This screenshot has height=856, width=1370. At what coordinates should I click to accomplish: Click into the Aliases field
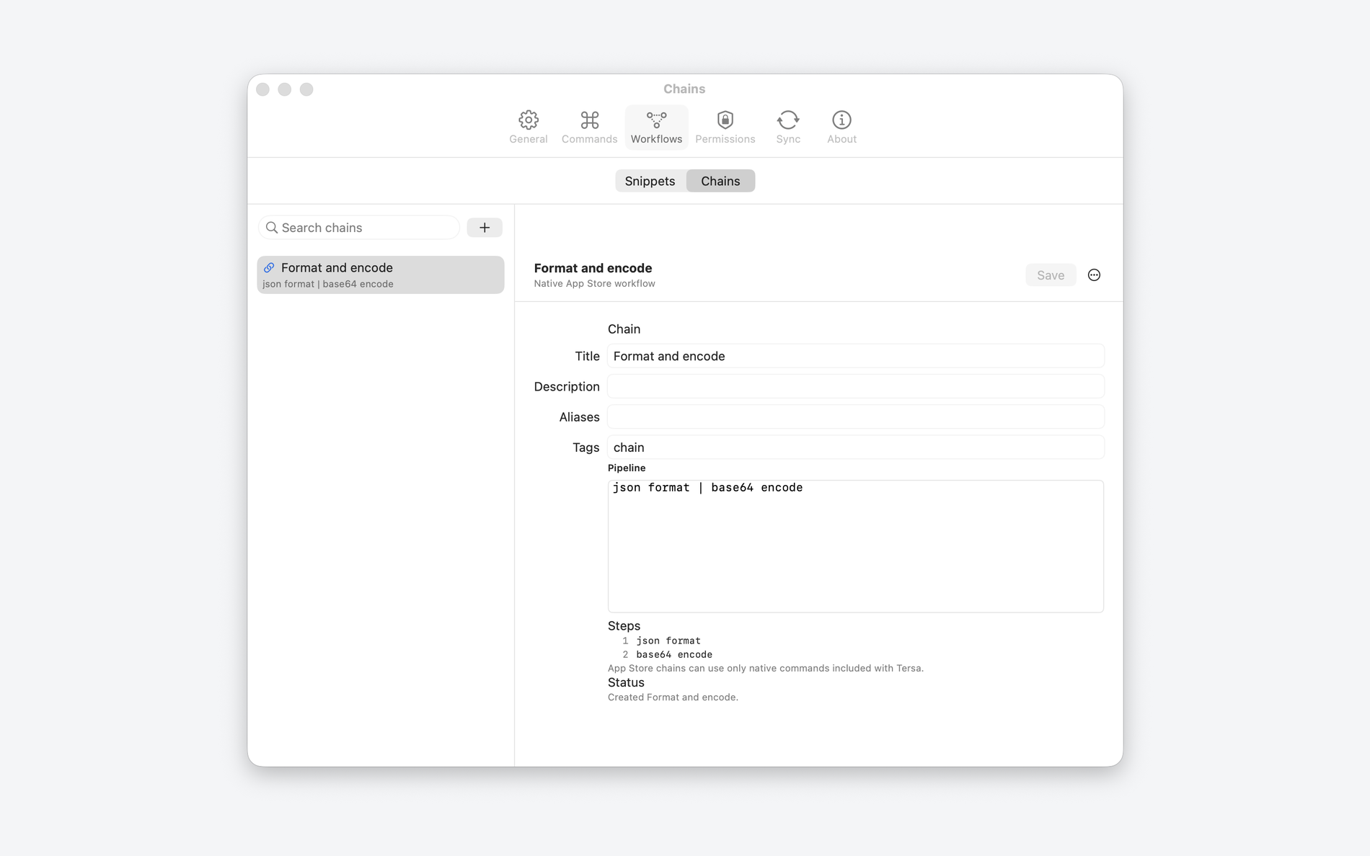(x=855, y=417)
